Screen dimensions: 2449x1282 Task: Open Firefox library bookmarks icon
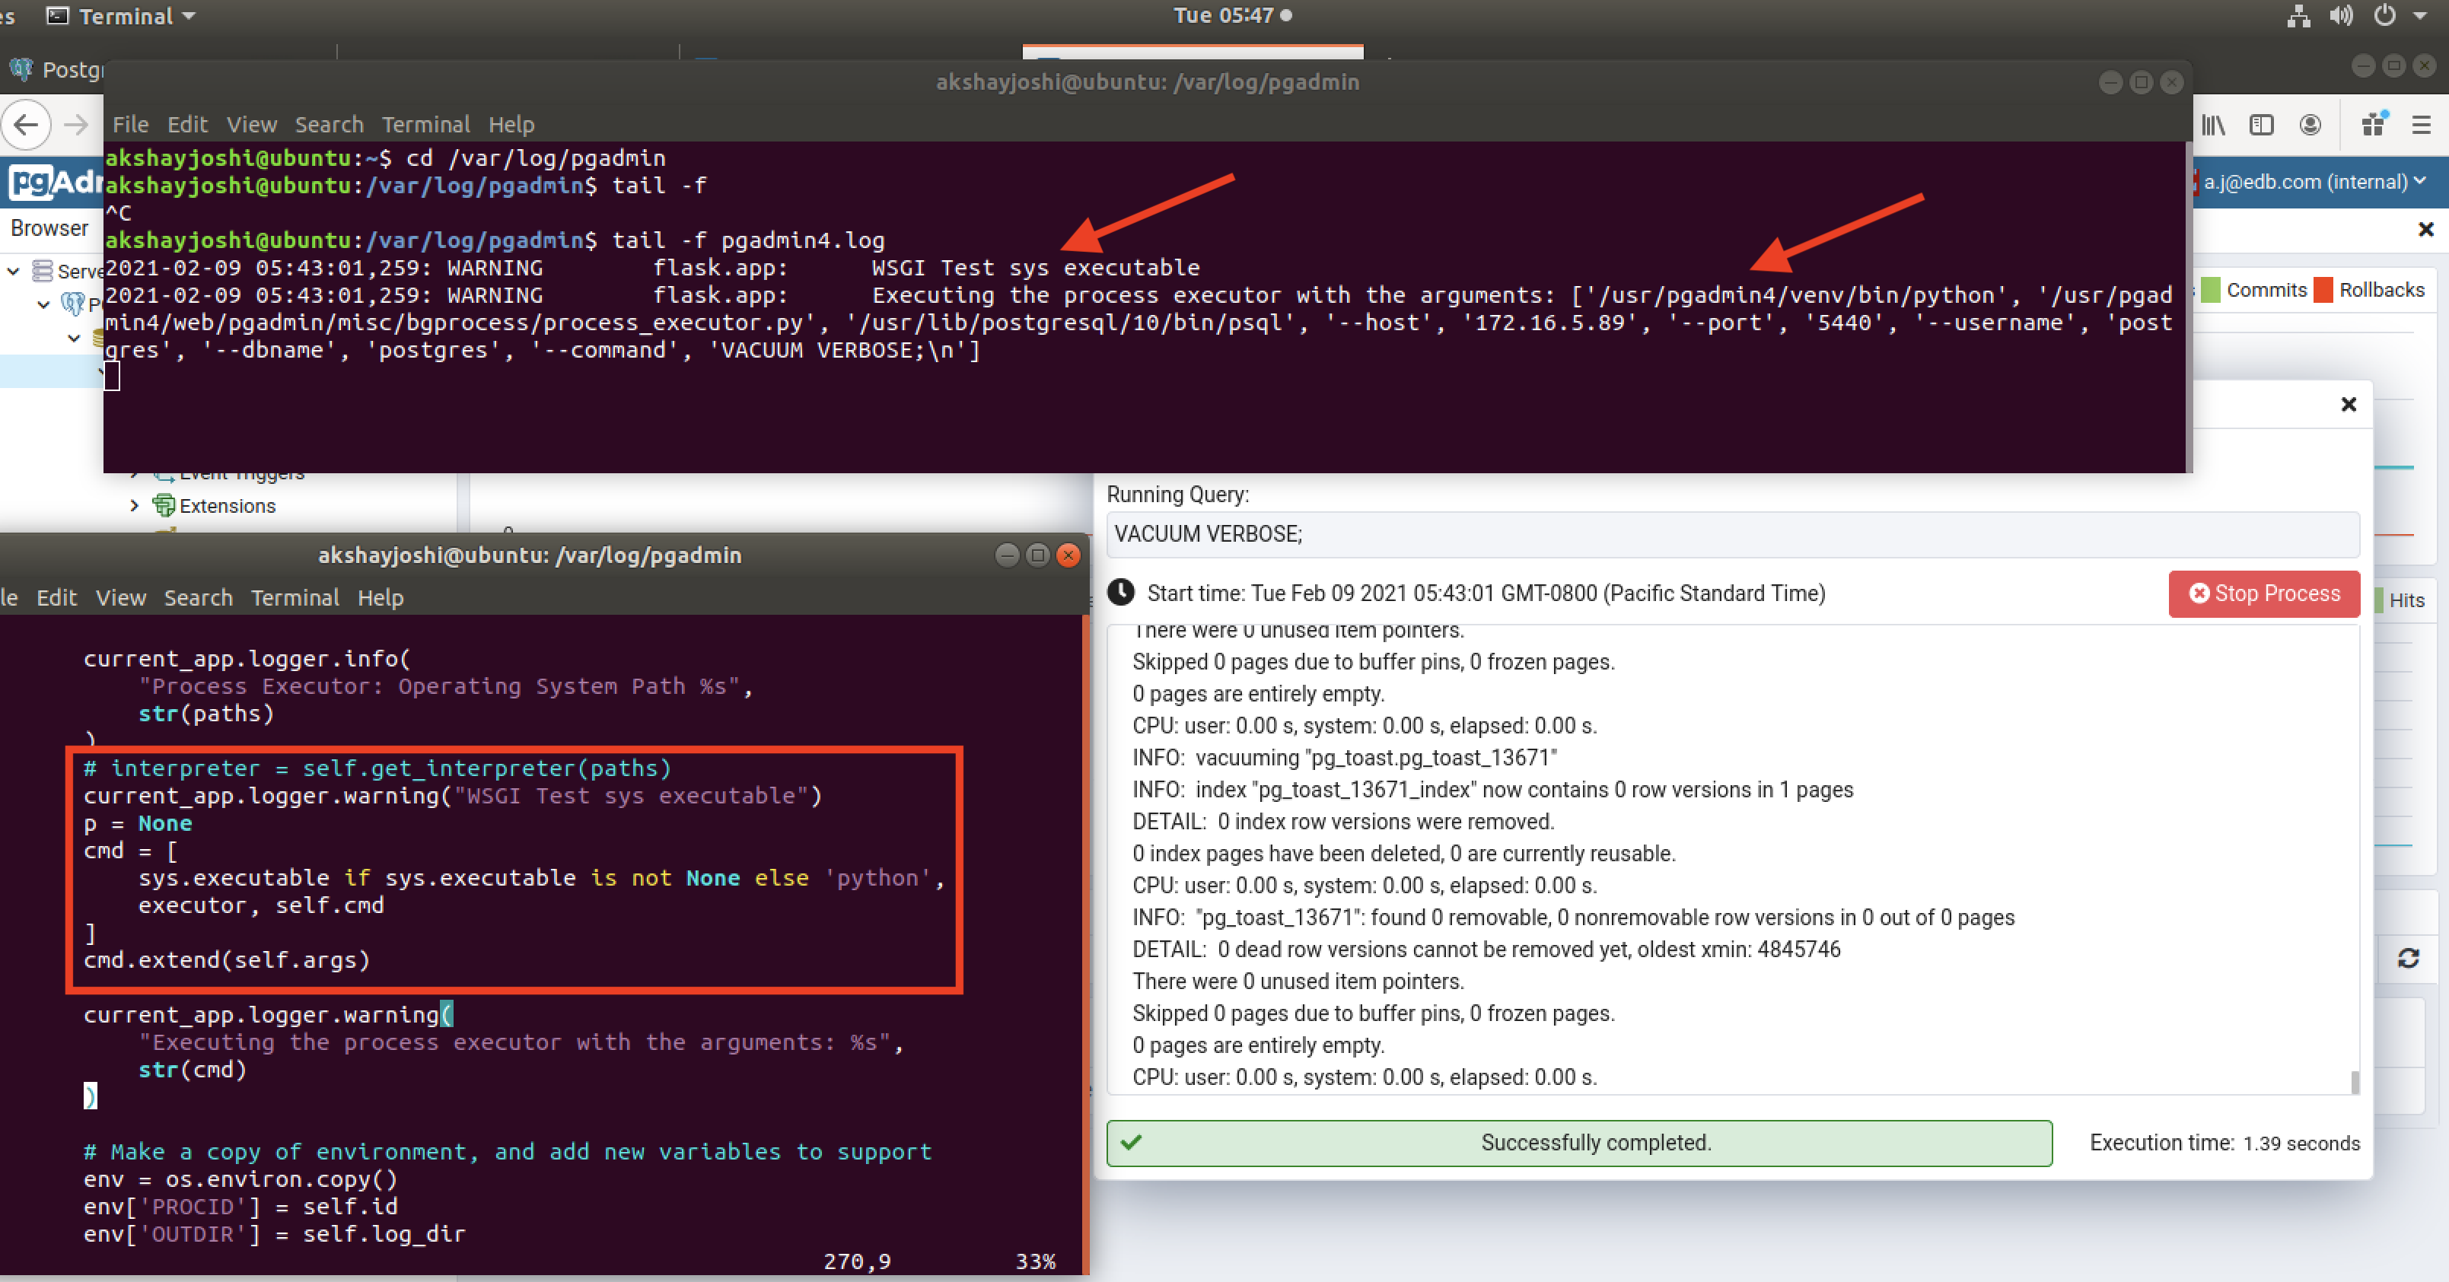pos(2212,125)
